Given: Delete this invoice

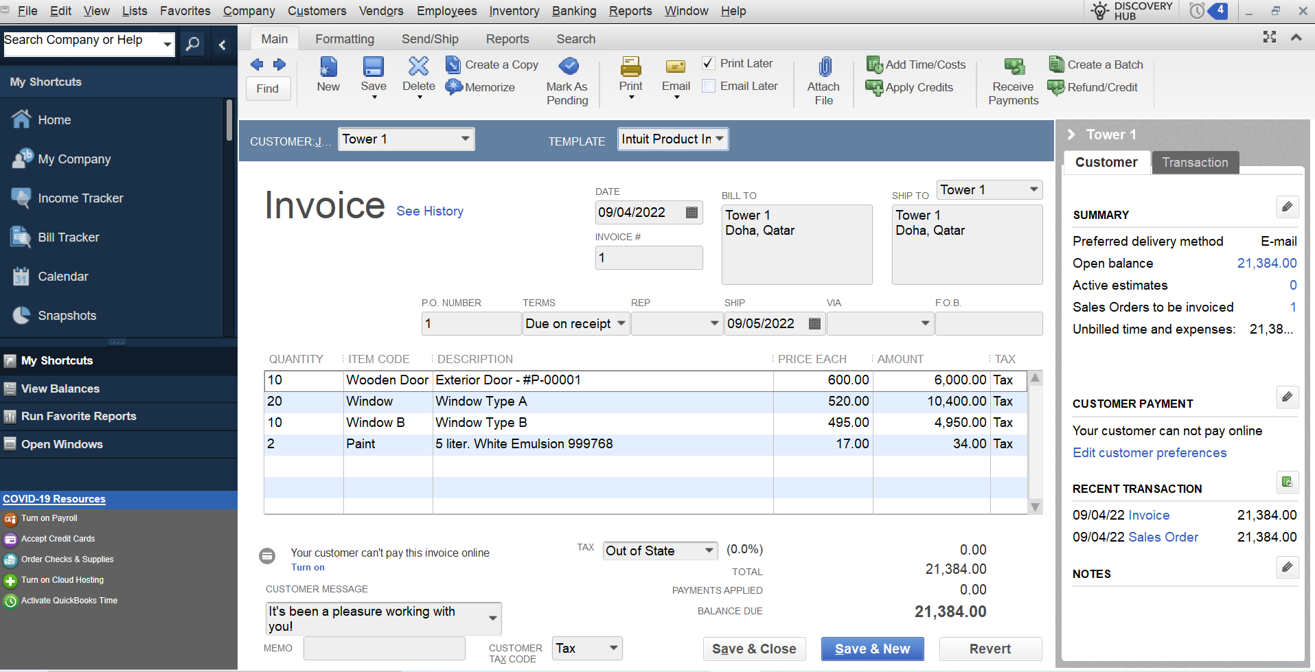Looking at the screenshot, I should (x=419, y=74).
